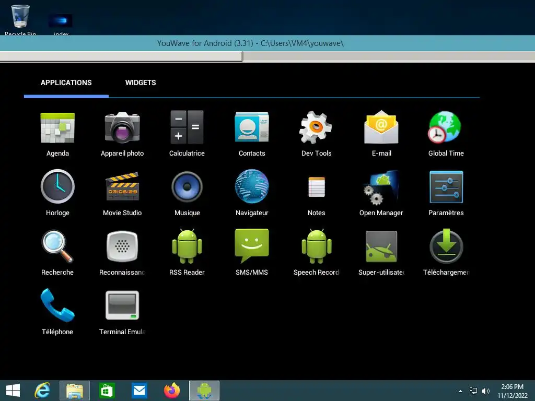
Task: Click the YouWave for Android title bar
Action: tap(267, 43)
